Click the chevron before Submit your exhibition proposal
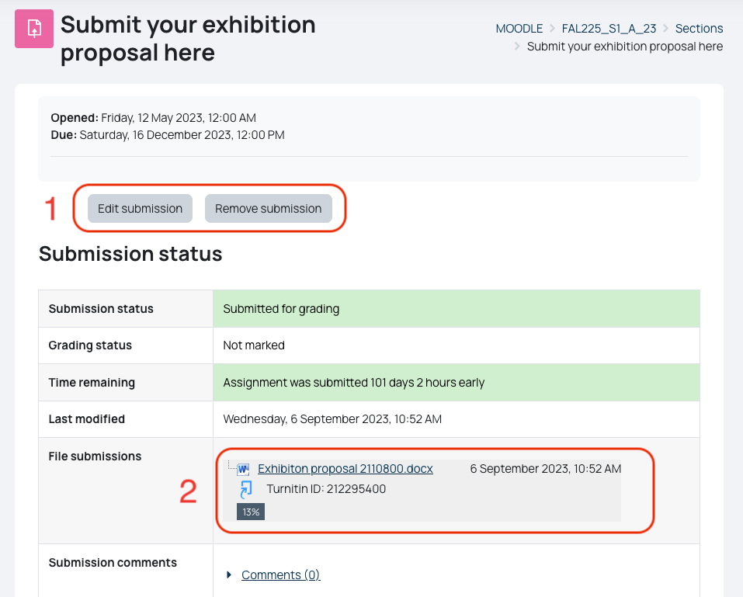The width and height of the screenshot is (743, 597). [x=516, y=46]
